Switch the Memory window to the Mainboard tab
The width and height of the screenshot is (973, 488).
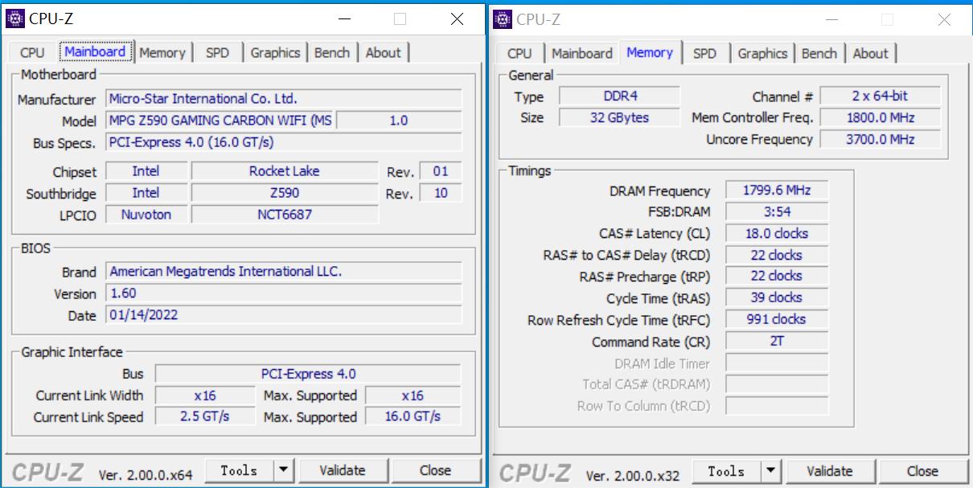click(582, 53)
